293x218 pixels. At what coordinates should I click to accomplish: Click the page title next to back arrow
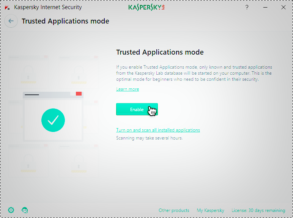point(65,21)
